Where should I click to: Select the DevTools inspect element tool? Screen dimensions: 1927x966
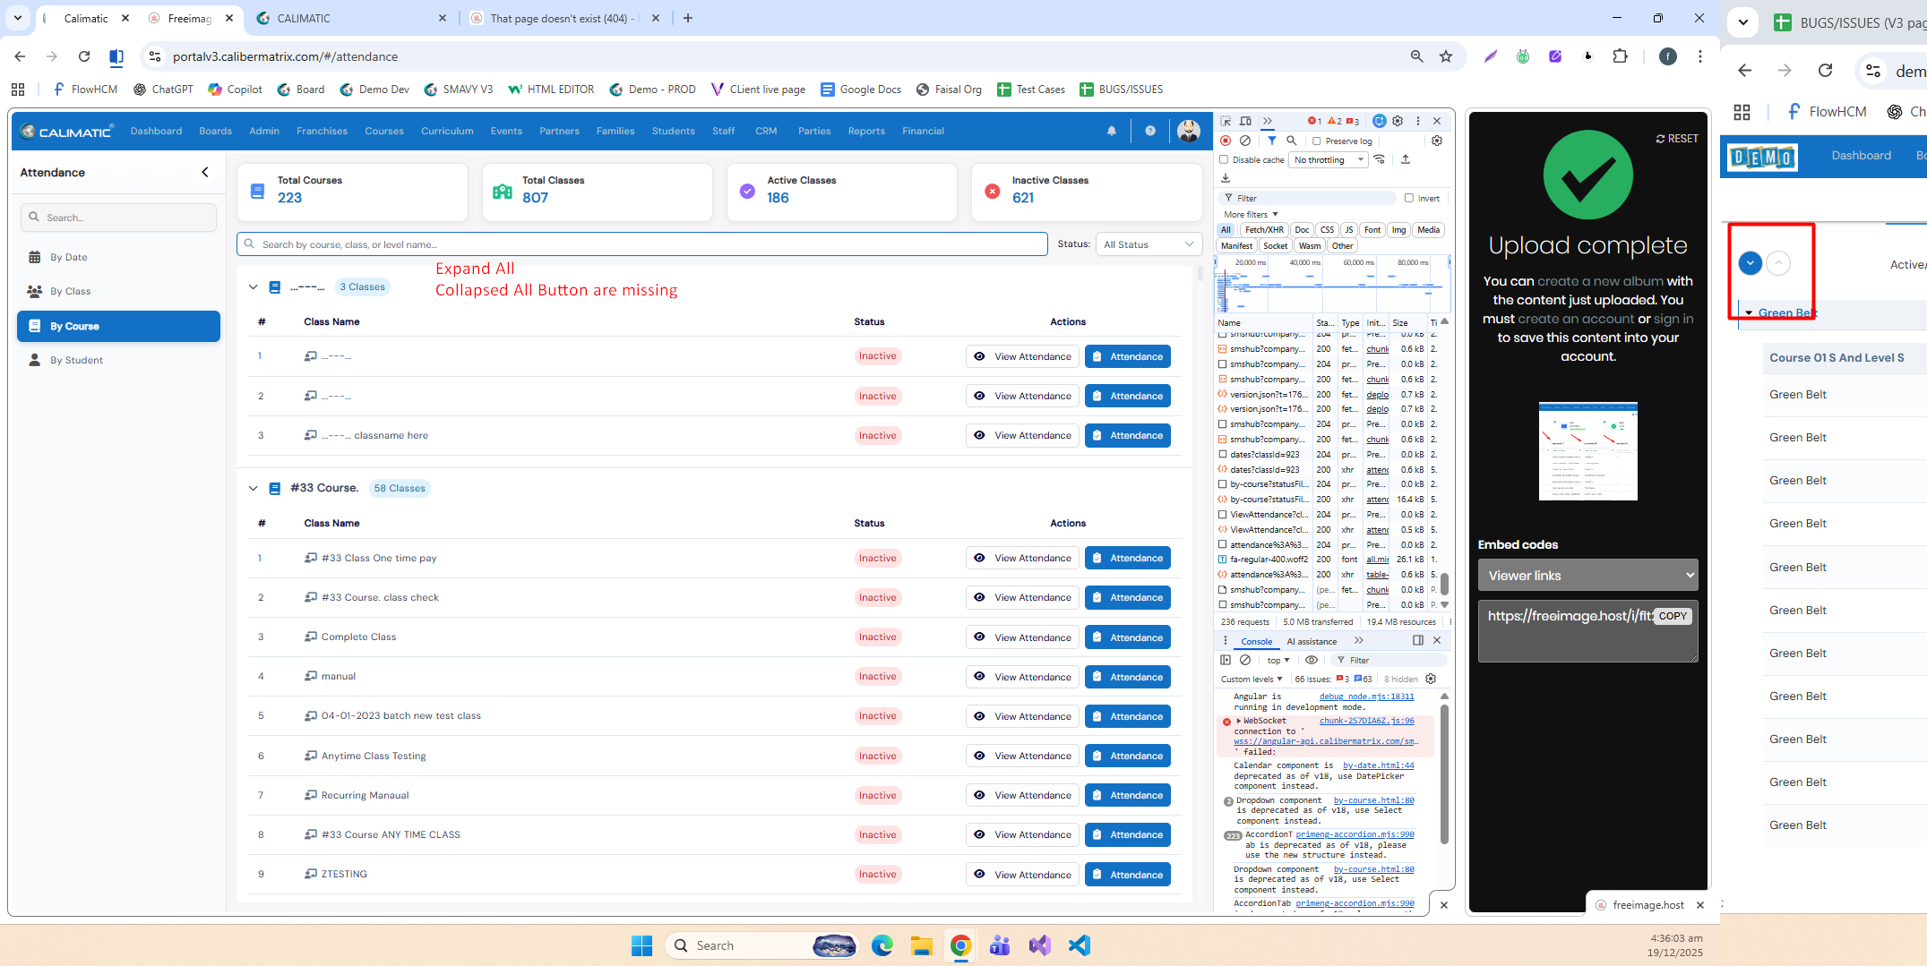point(1226,121)
